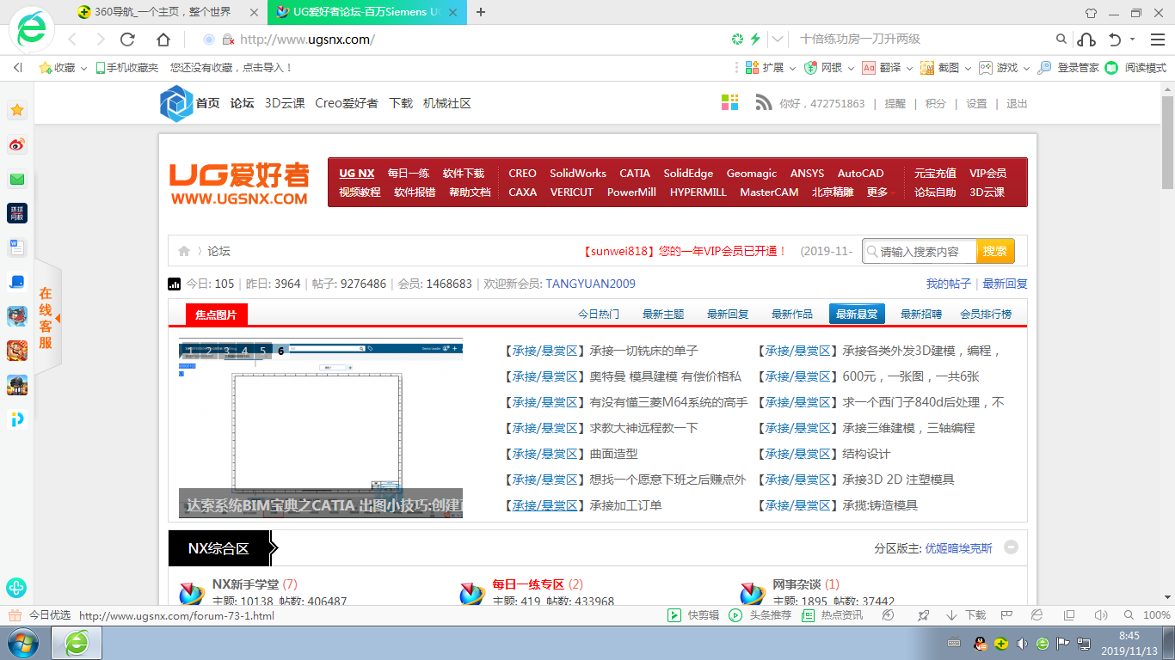Image resolution: width=1175 pixels, height=660 pixels.
Task: Click the green plus circle at sidebar bottom
Action: (16, 589)
